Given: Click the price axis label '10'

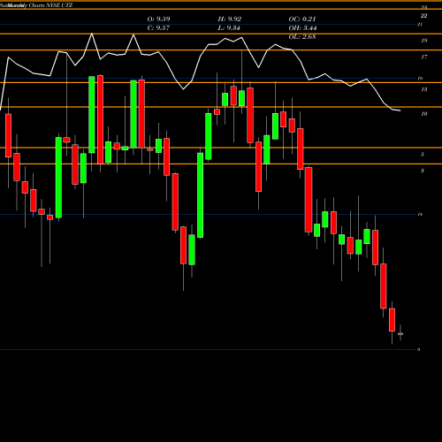Looking at the screenshot, I should [x=423, y=114].
